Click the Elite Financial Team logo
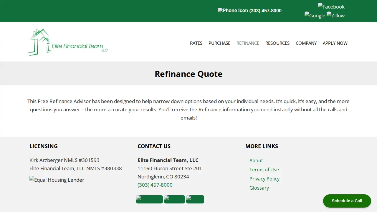This screenshot has width=377, height=212. (67, 42)
